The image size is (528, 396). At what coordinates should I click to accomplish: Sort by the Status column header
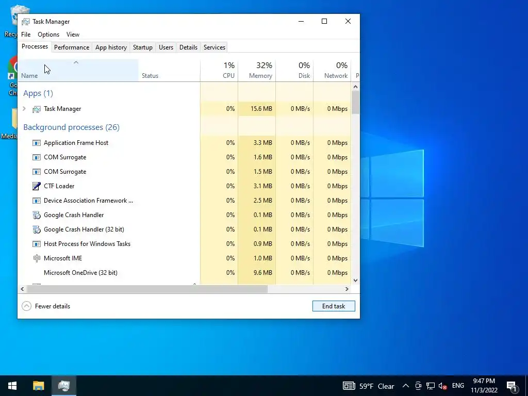[169, 70]
